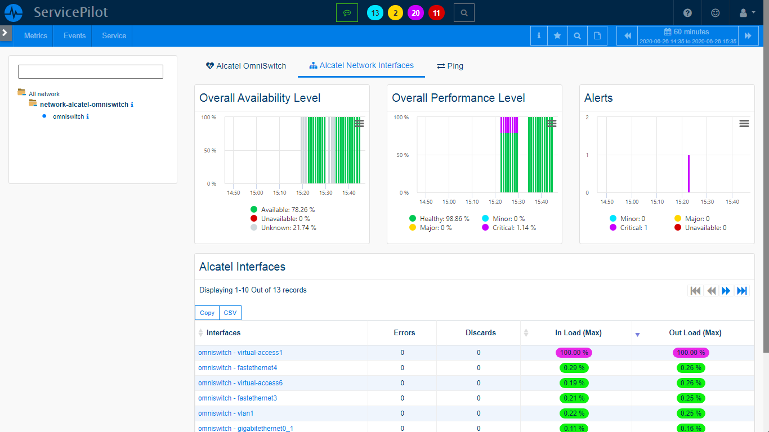Open the user account dropdown menu

[747, 12]
